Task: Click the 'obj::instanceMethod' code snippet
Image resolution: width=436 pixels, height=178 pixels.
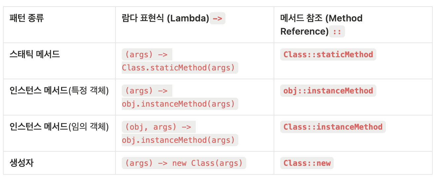Action: [328, 91]
